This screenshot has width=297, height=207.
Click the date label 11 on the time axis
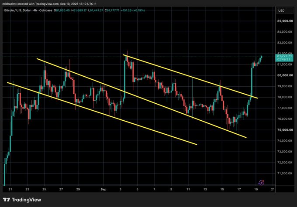click(x=188, y=189)
